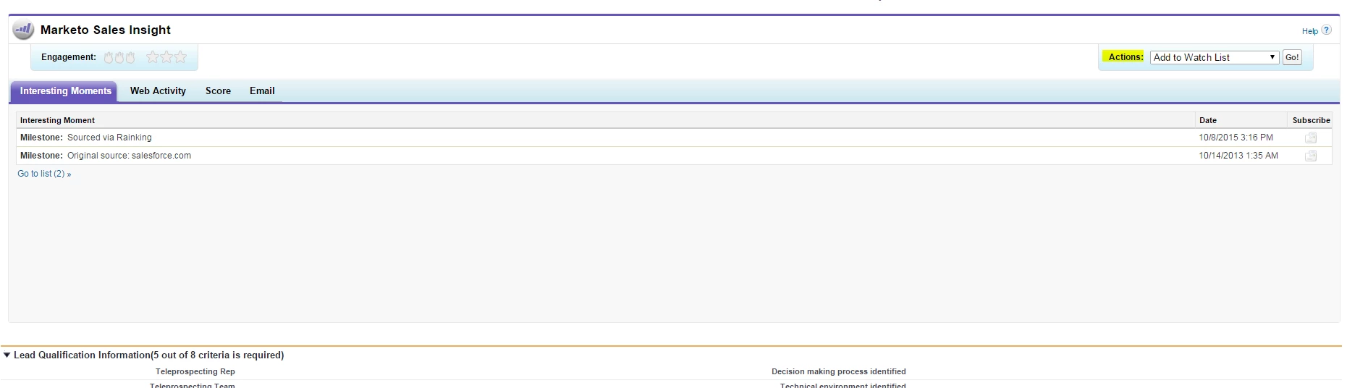
Task: Click 'Decision making process identified' label
Action: click(x=838, y=371)
